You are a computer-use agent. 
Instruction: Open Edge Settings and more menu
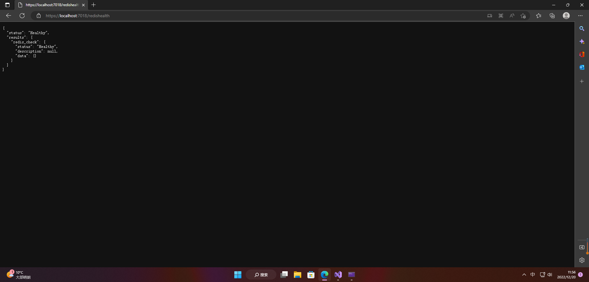(580, 16)
